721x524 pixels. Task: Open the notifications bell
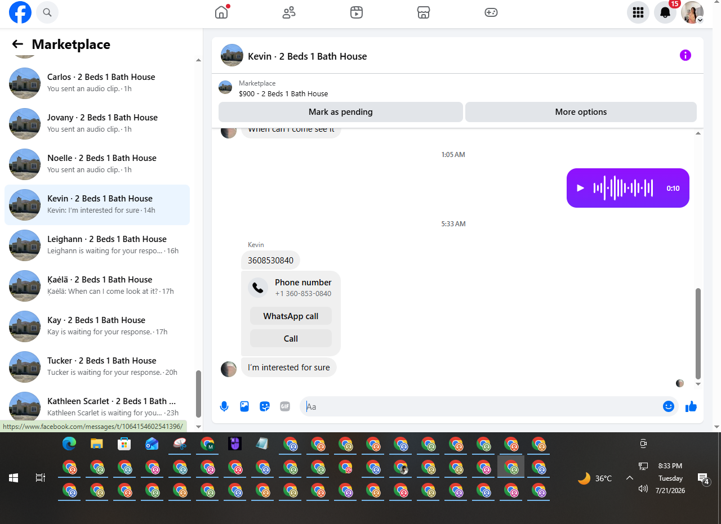point(665,12)
